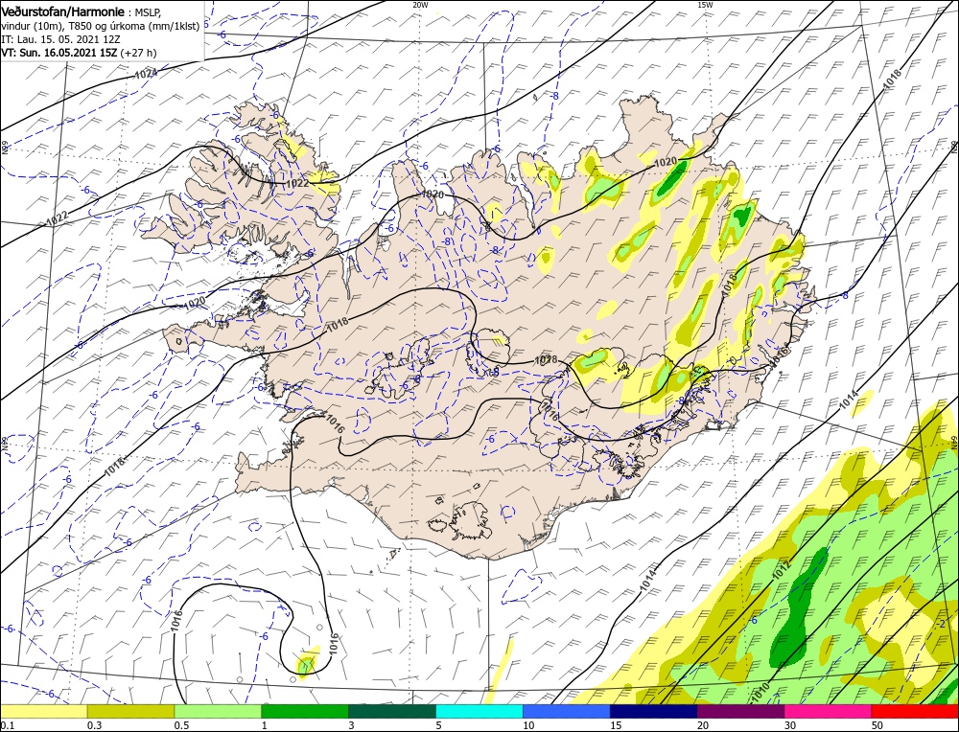Click the 20W longitude label
This screenshot has height=732, width=959.
(420, 4)
